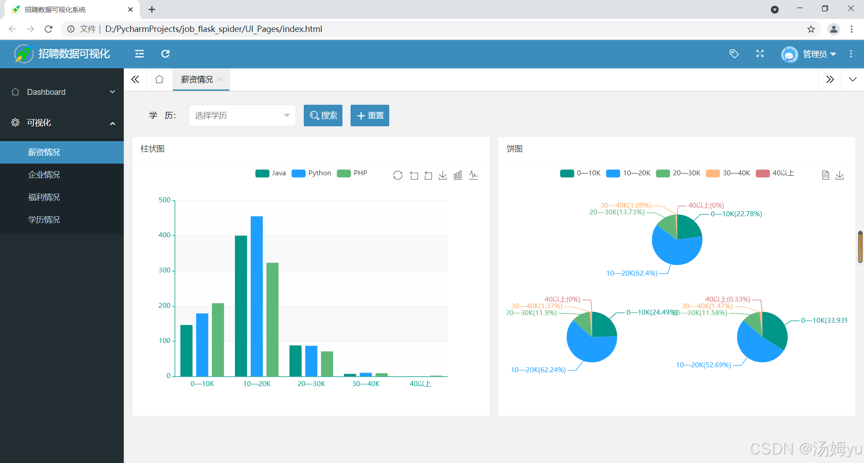
Task: Collapse the 可视化 sidebar group
Action: [x=62, y=123]
